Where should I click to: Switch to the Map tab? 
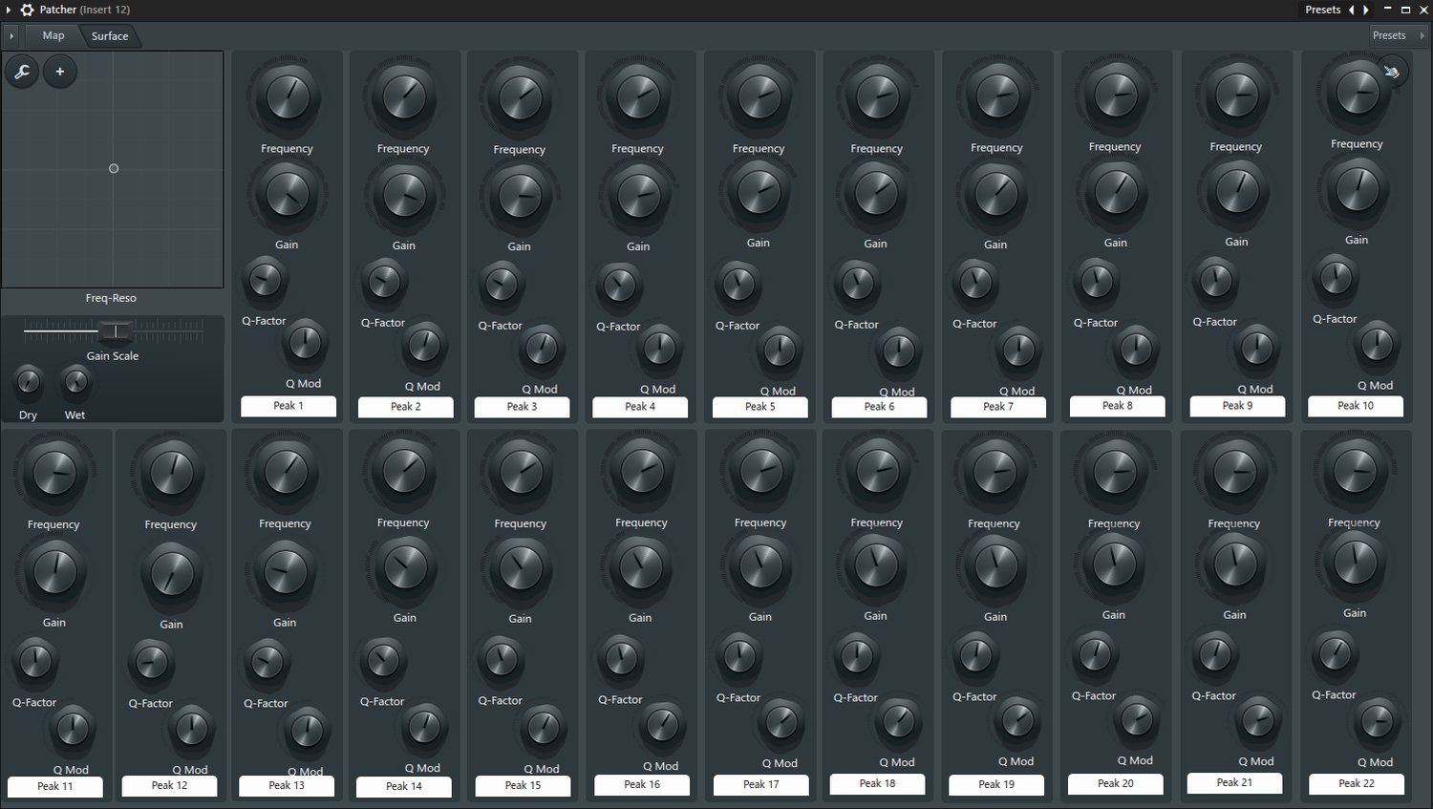point(53,35)
